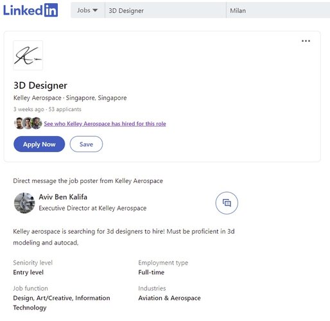Click Executive Director at Kelley Aerospace text
Image resolution: width=330 pixels, height=321 pixels.
(x=92, y=208)
